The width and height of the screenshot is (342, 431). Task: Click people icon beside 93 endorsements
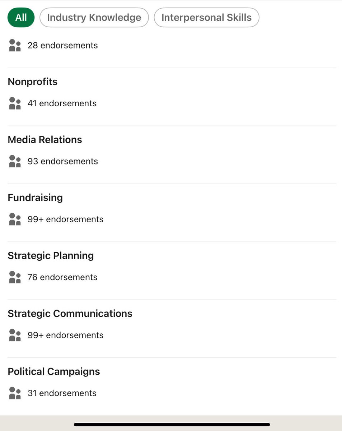pos(15,161)
